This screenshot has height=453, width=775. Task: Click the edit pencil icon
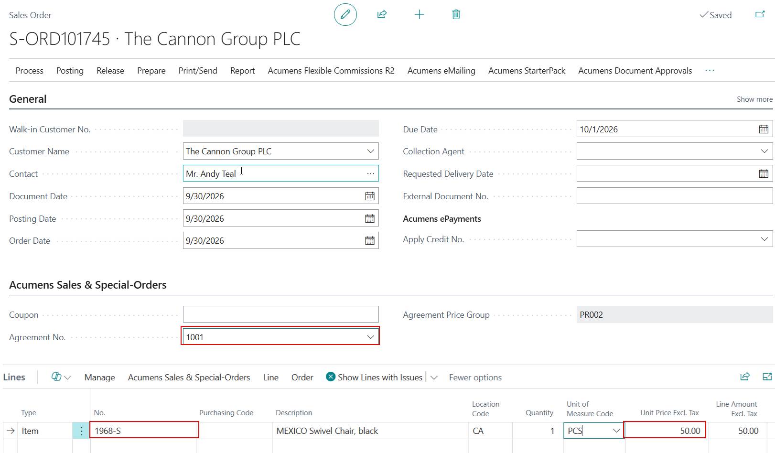[x=345, y=14]
